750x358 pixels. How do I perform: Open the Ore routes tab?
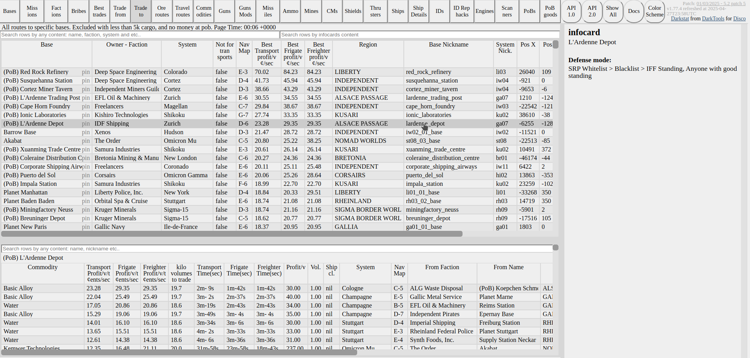click(x=162, y=11)
